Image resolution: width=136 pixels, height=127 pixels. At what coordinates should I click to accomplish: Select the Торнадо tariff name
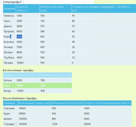[x=9, y=124]
